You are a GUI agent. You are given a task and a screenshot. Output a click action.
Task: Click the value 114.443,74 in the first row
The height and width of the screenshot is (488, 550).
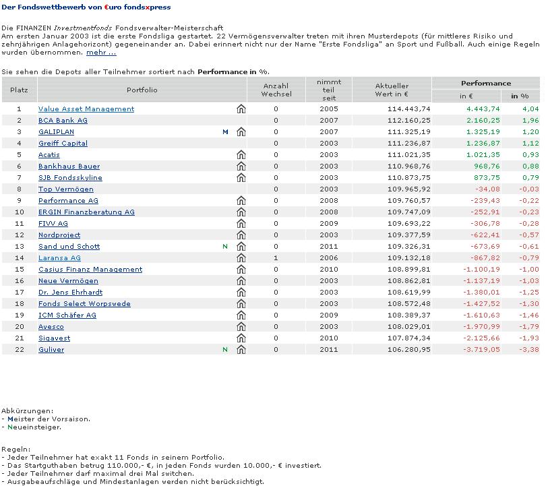pyautogui.click(x=408, y=109)
